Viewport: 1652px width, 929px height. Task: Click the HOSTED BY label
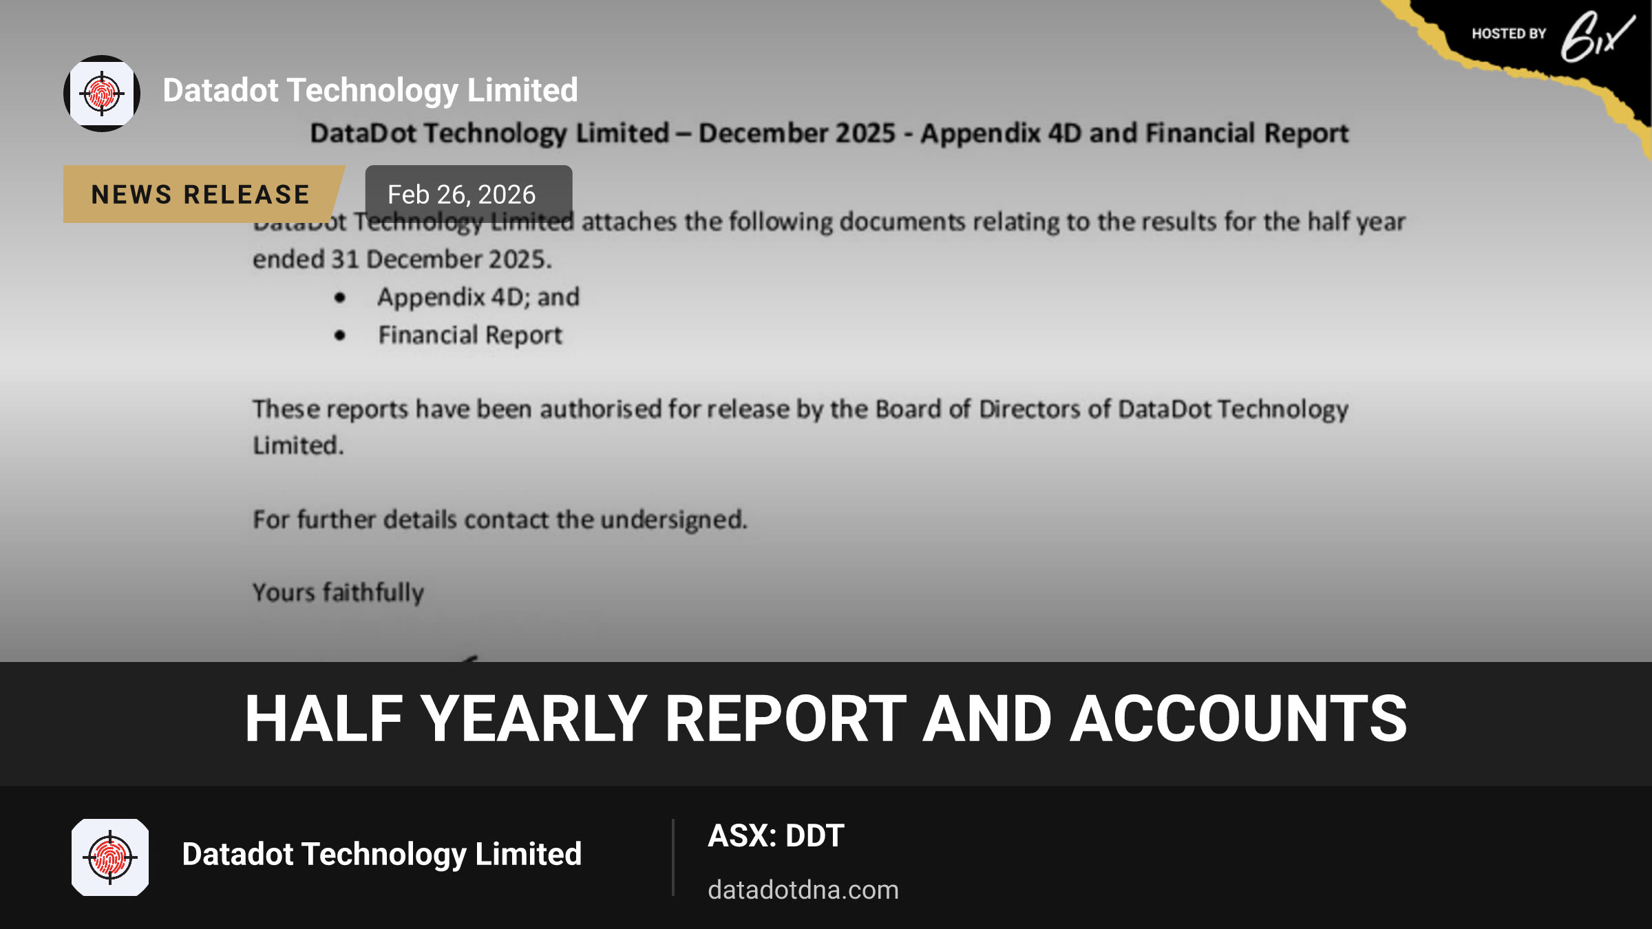click(x=1509, y=34)
